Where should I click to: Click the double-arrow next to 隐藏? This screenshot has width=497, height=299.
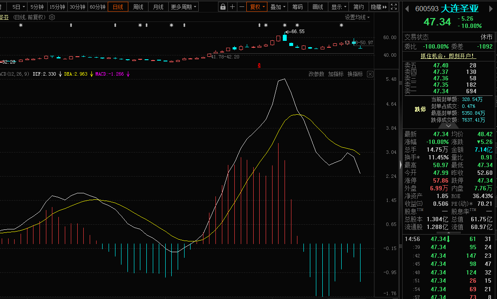tap(385, 7)
